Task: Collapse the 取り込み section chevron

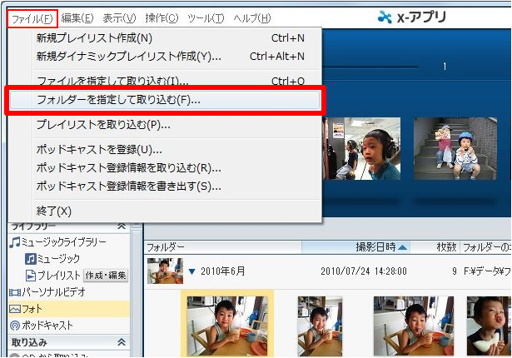Action: coord(122,342)
